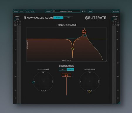132x113 pixels.
Task: Go to next preset arrow
Action: coord(85,11)
